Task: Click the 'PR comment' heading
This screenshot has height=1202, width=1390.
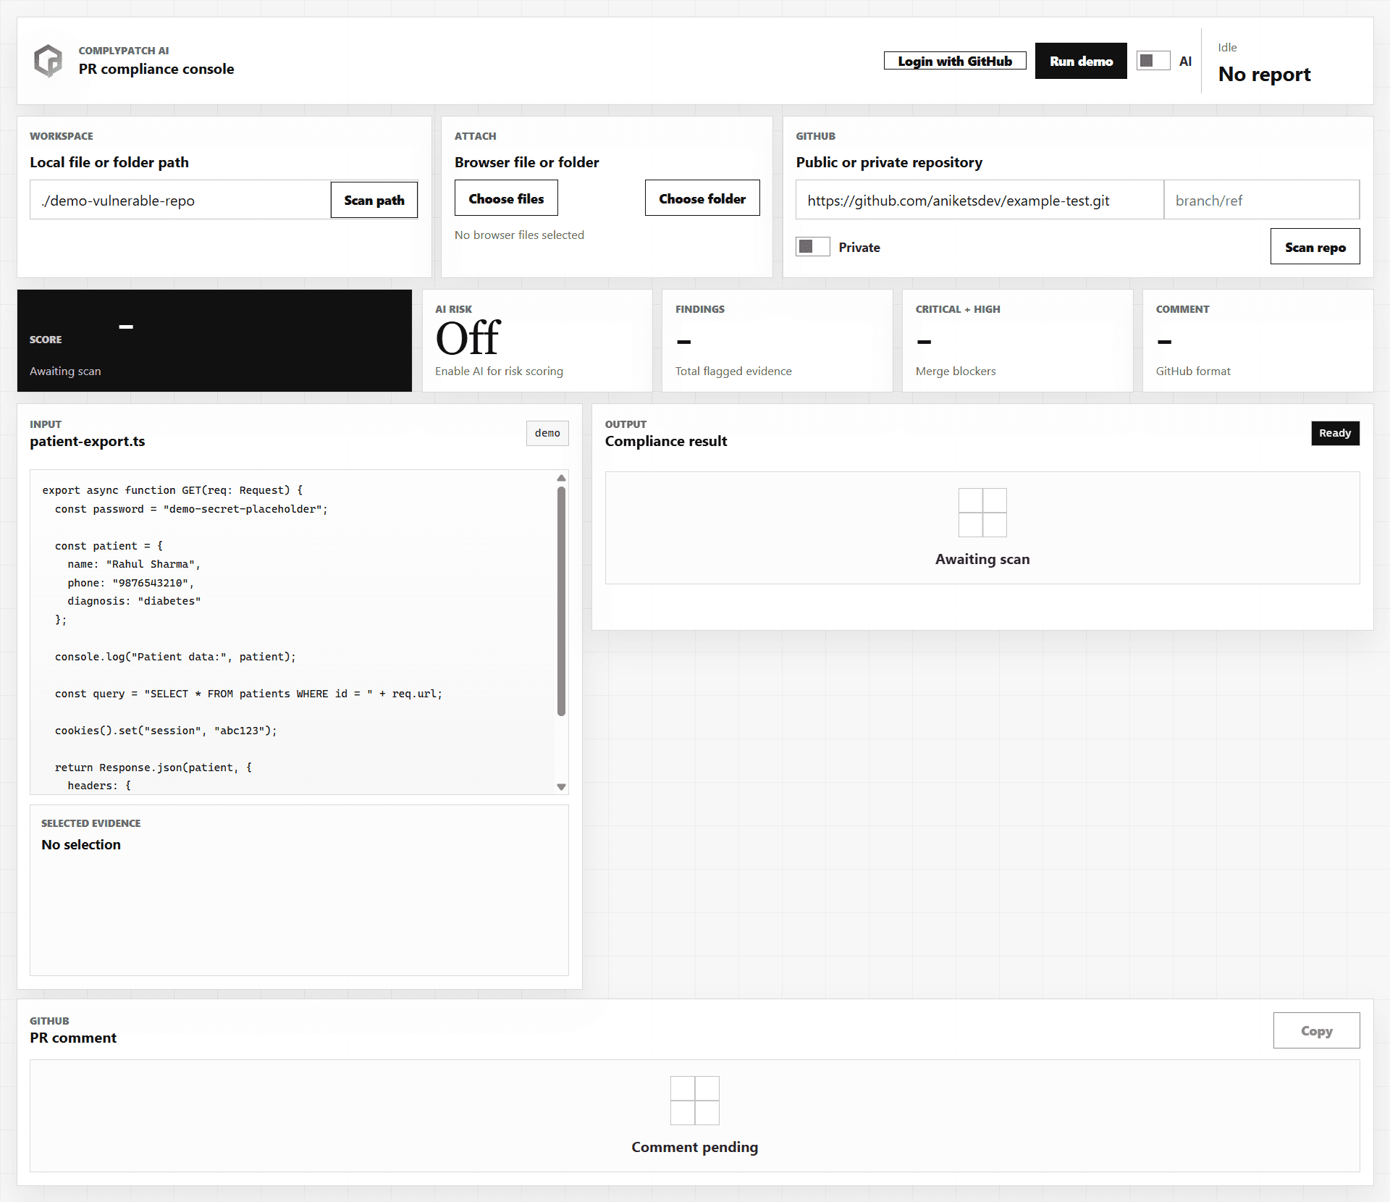Action: pyautogui.click(x=73, y=1038)
